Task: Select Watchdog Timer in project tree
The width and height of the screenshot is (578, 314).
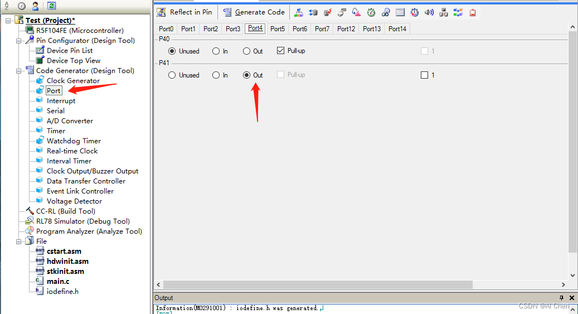Action: (74, 141)
